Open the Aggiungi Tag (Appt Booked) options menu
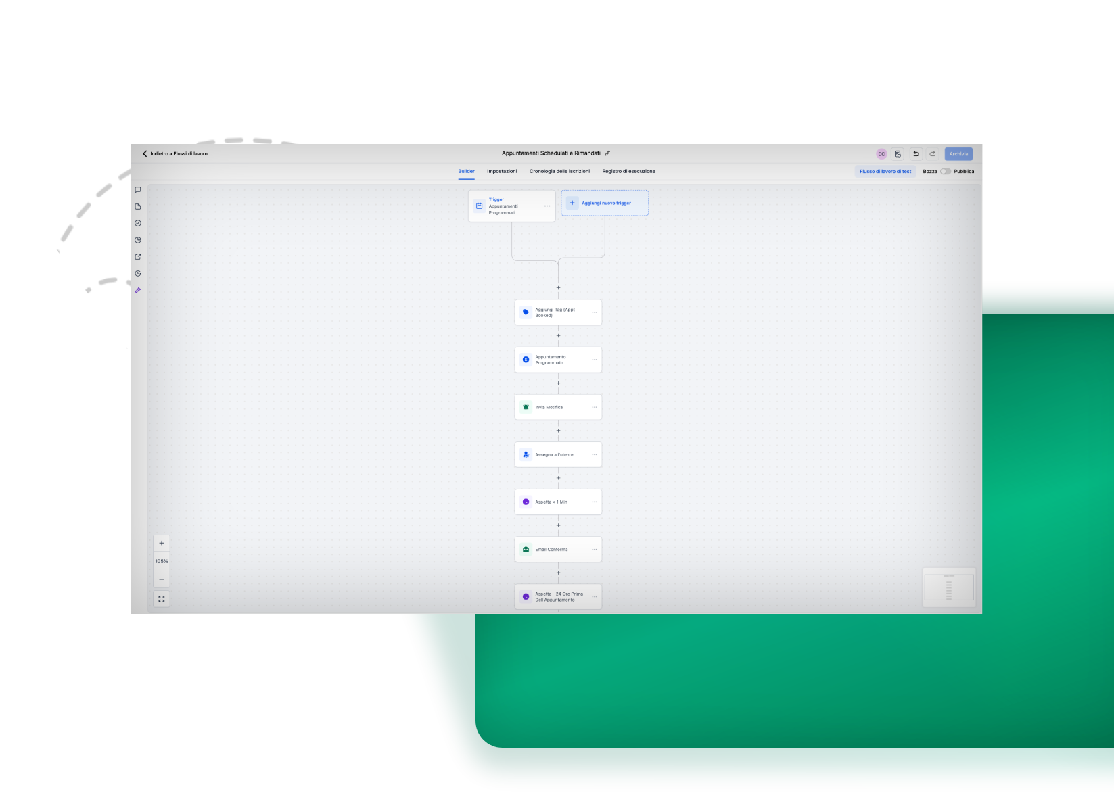This screenshot has width=1114, height=793. point(595,312)
